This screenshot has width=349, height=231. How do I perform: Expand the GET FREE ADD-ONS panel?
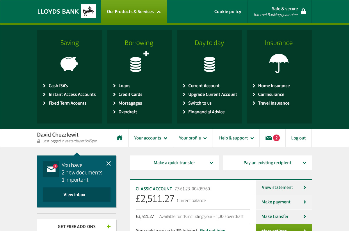[77, 226]
